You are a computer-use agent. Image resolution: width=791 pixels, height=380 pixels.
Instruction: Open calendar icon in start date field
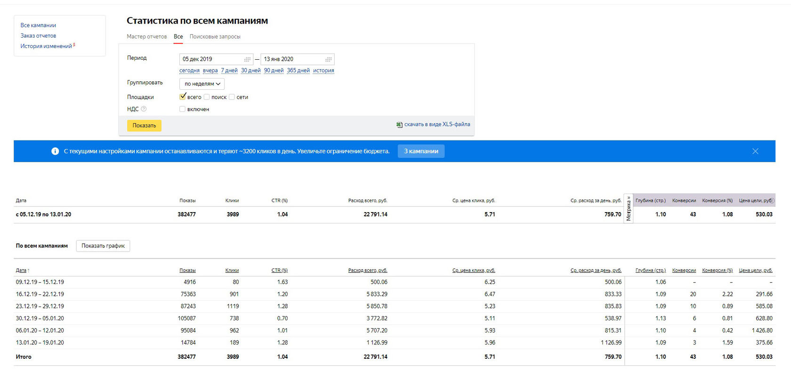pyautogui.click(x=247, y=59)
